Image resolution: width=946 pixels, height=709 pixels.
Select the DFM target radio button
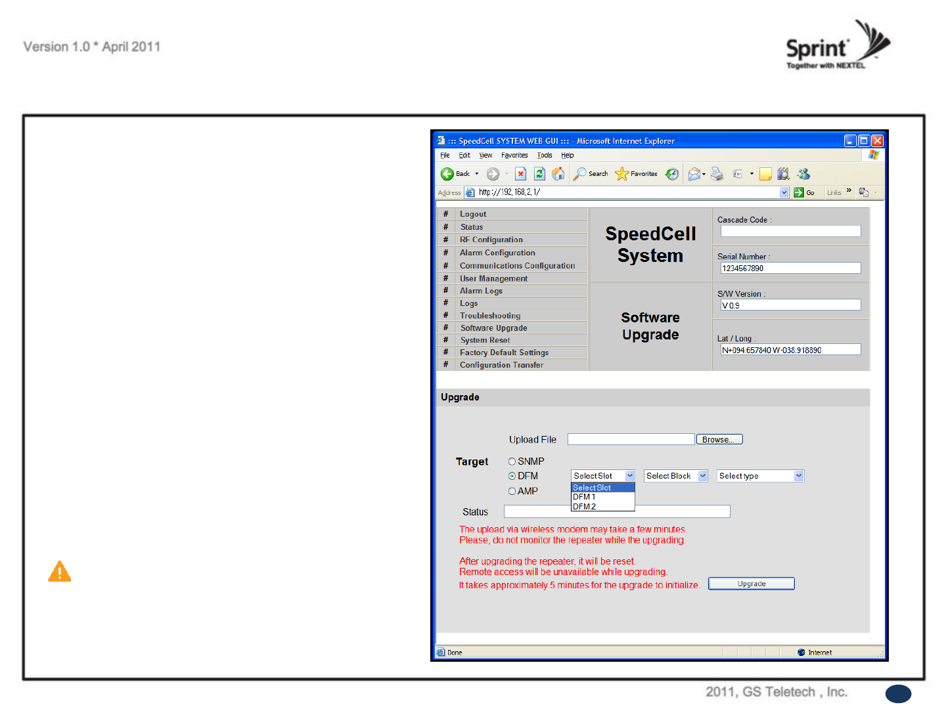(x=512, y=476)
